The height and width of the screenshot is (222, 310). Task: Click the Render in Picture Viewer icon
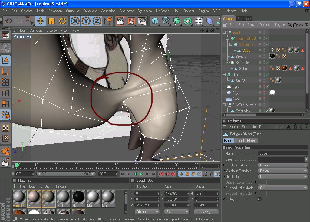[131, 21]
